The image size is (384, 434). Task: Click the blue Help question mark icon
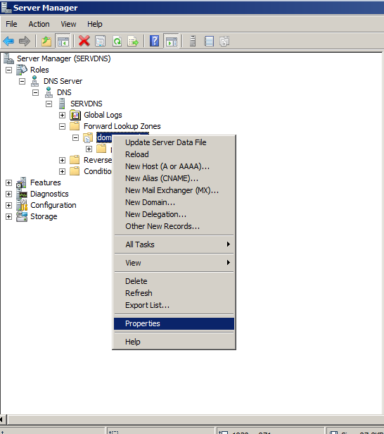[x=155, y=42]
